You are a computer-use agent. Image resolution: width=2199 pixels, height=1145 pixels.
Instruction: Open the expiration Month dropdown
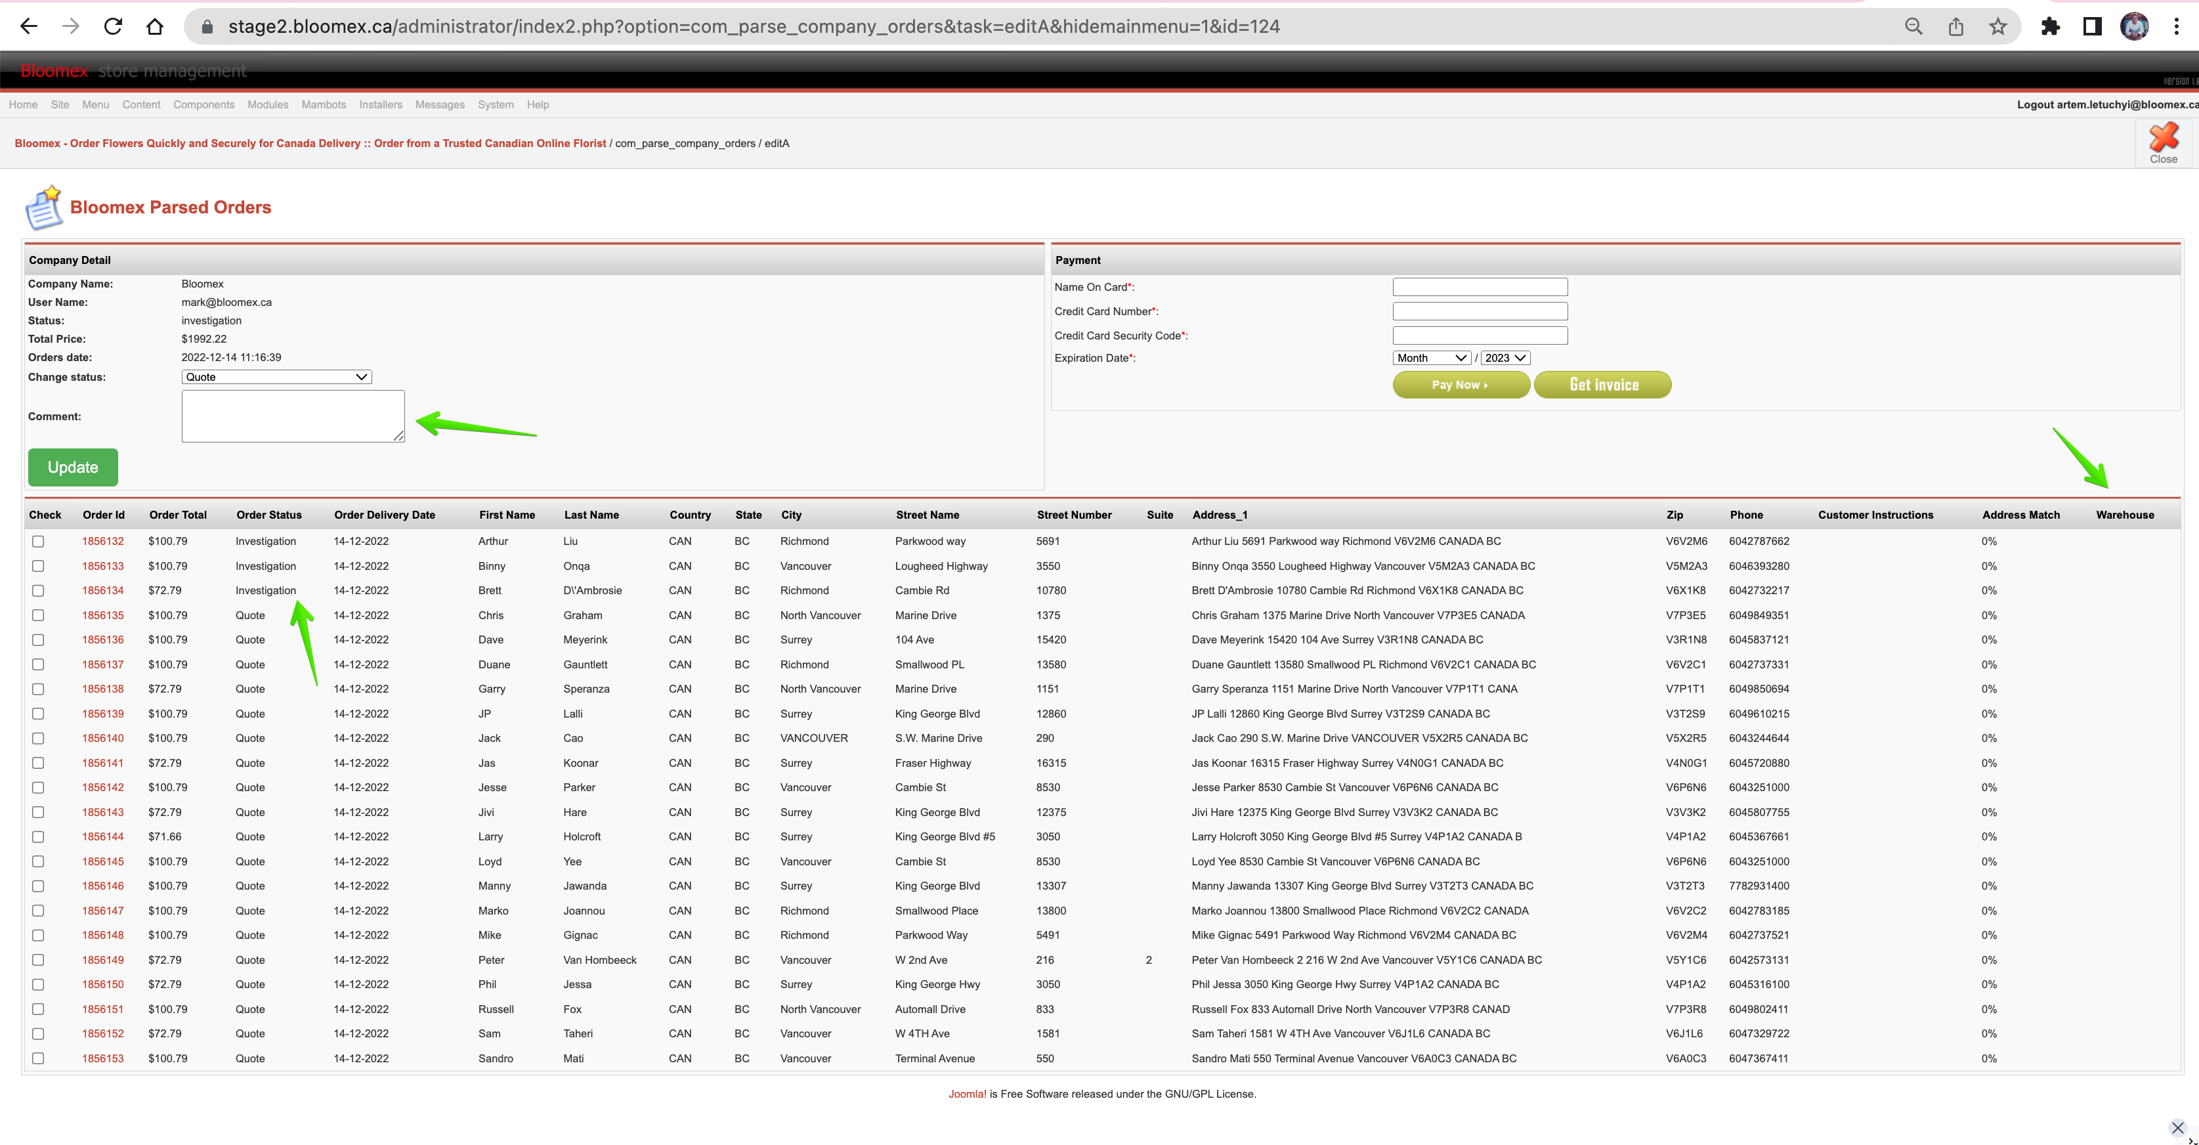click(1432, 358)
